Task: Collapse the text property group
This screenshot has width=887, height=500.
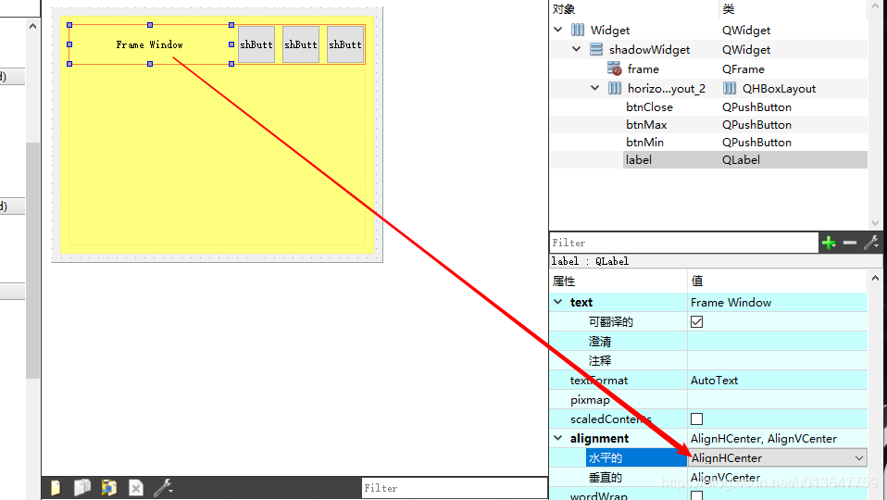Action: [x=557, y=302]
